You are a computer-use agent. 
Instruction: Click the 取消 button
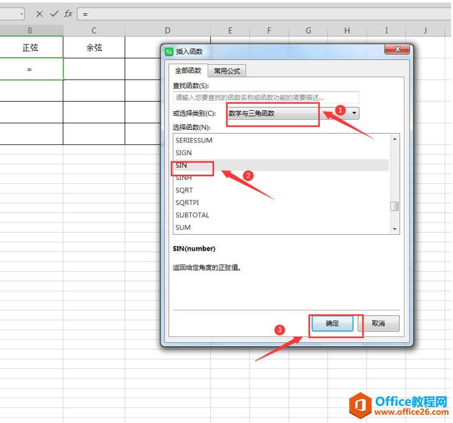378,323
